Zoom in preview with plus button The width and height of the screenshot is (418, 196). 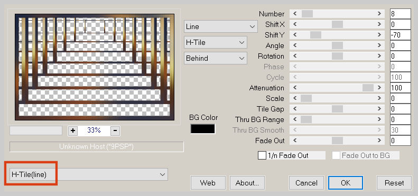coord(73,130)
